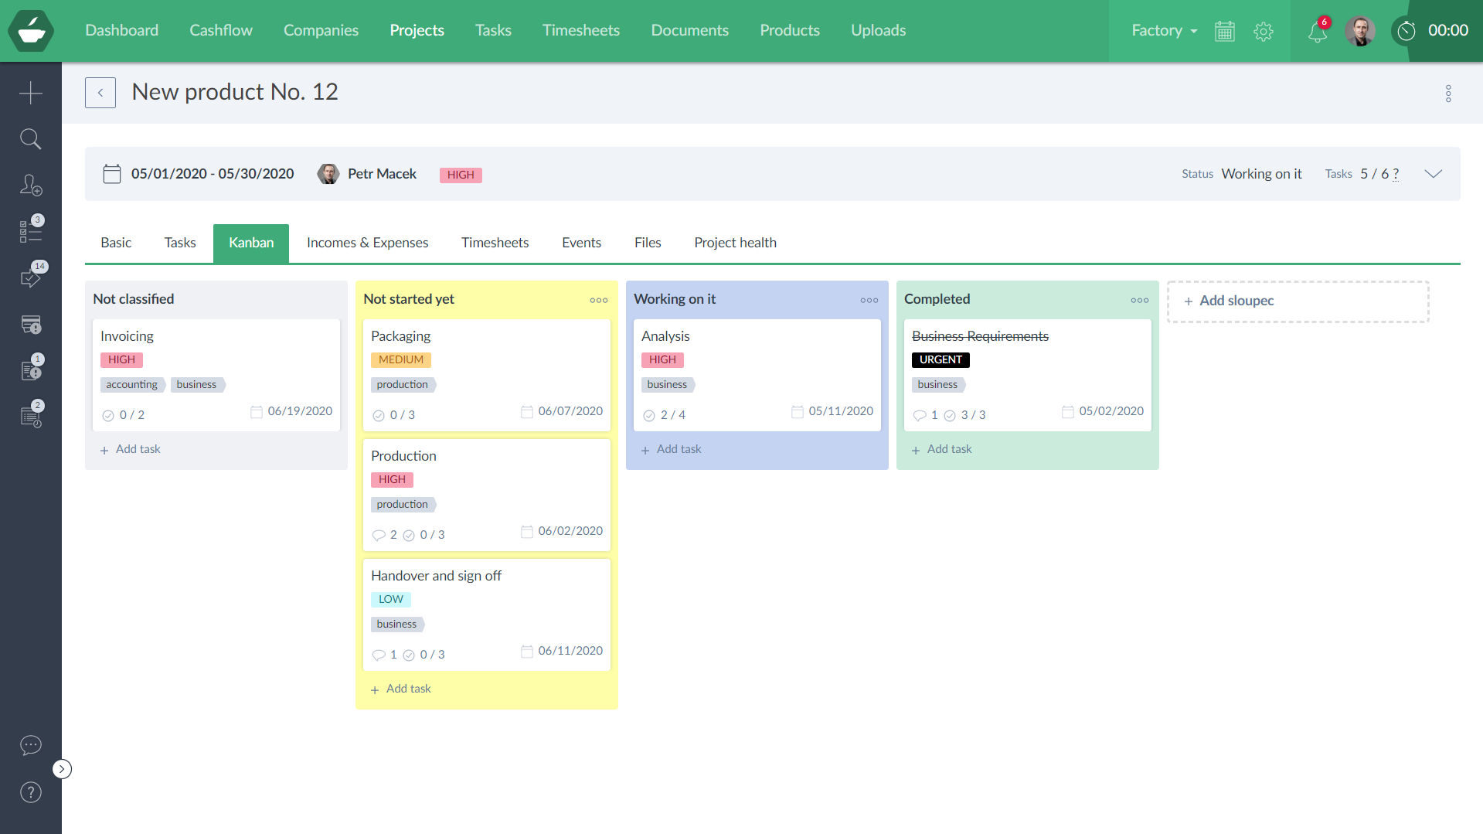Open the Not started yet column menu
Image resolution: width=1483 pixels, height=834 pixels.
click(598, 300)
